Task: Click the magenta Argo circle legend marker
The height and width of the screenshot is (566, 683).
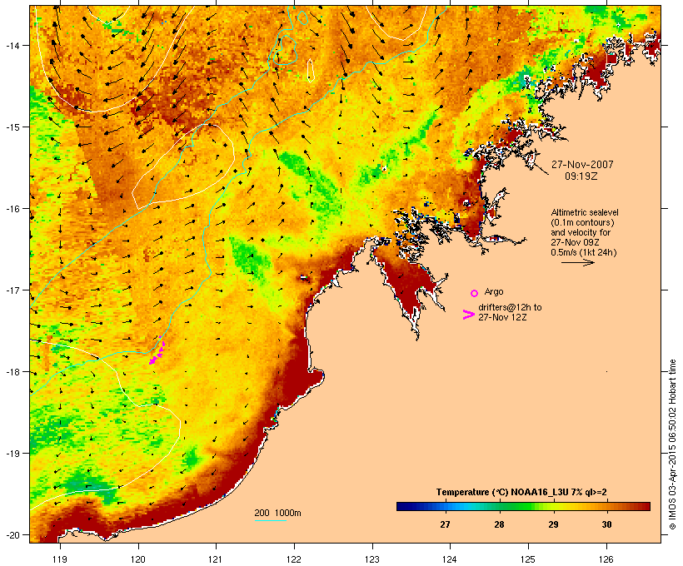Action: coord(475,293)
